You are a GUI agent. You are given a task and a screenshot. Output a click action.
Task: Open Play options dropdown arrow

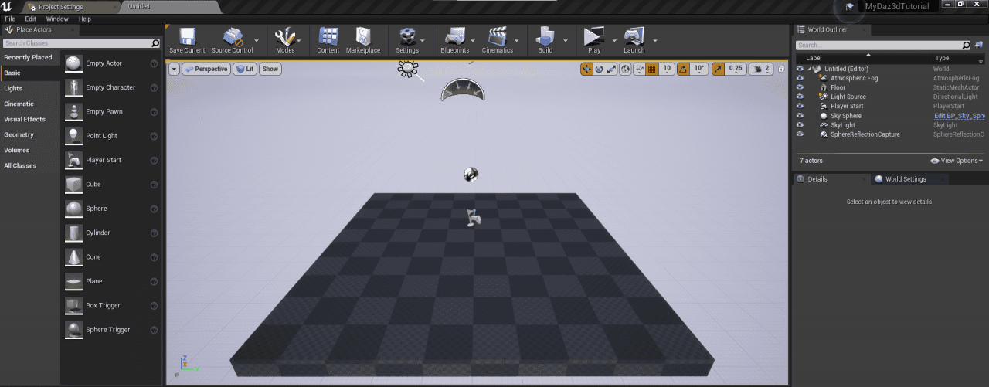615,39
